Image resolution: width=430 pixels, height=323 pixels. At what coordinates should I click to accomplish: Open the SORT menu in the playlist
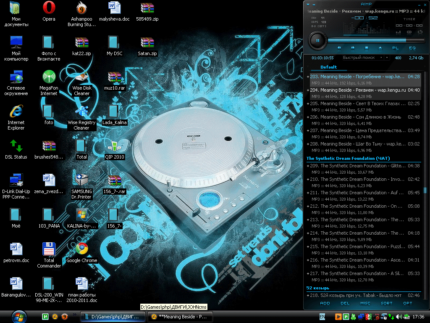[x=386, y=303]
